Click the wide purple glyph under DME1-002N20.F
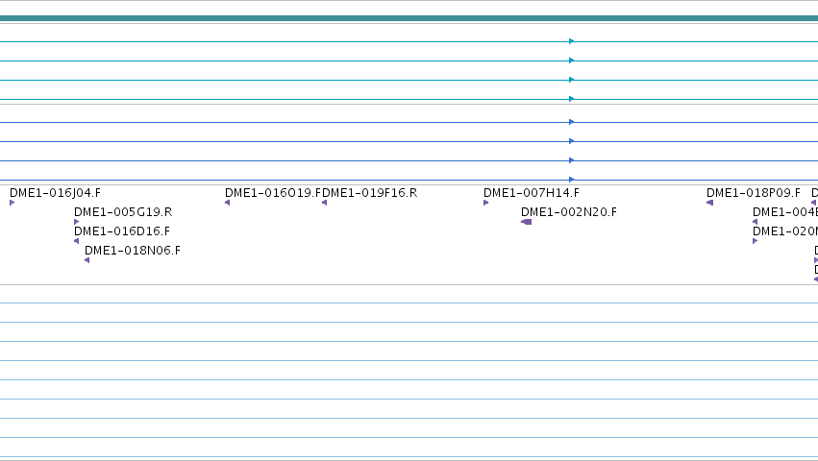The width and height of the screenshot is (818, 461). coord(527,222)
